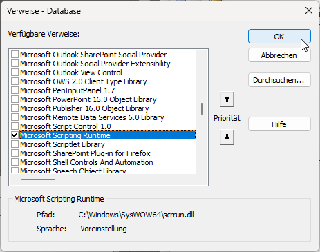This screenshot has width=320, height=252.
Task: Select 'Microsoft Outlook SharePoint Social Provider' row text
Action: (93, 55)
